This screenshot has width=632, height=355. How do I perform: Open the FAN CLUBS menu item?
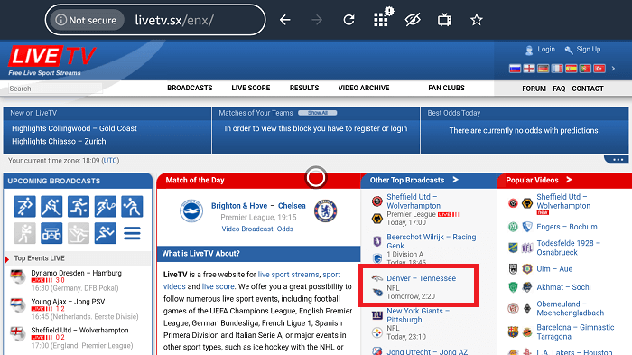point(446,88)
